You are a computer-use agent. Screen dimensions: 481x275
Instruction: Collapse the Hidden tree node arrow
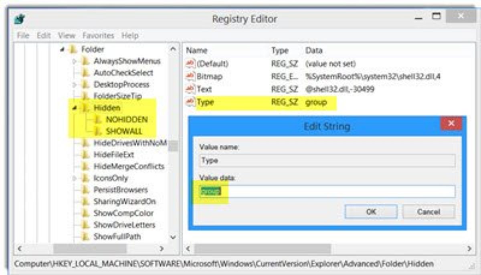(75, 108)
